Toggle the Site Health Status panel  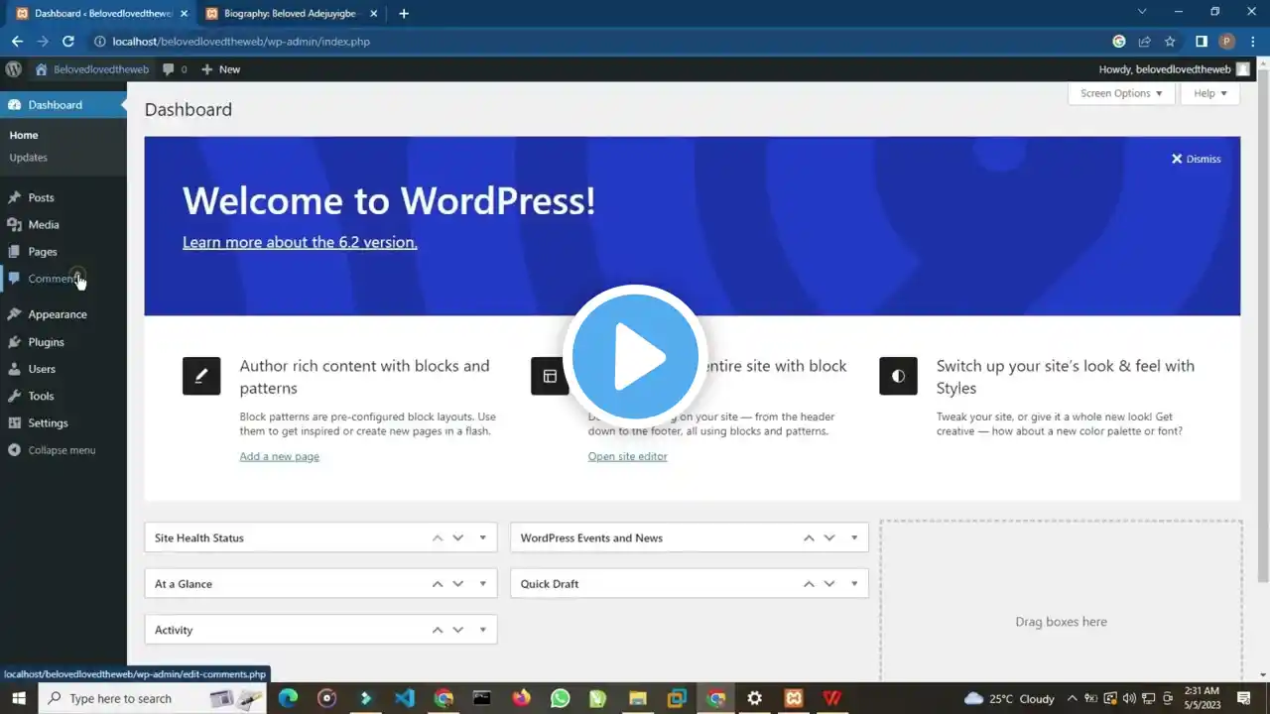click(483, 538)
